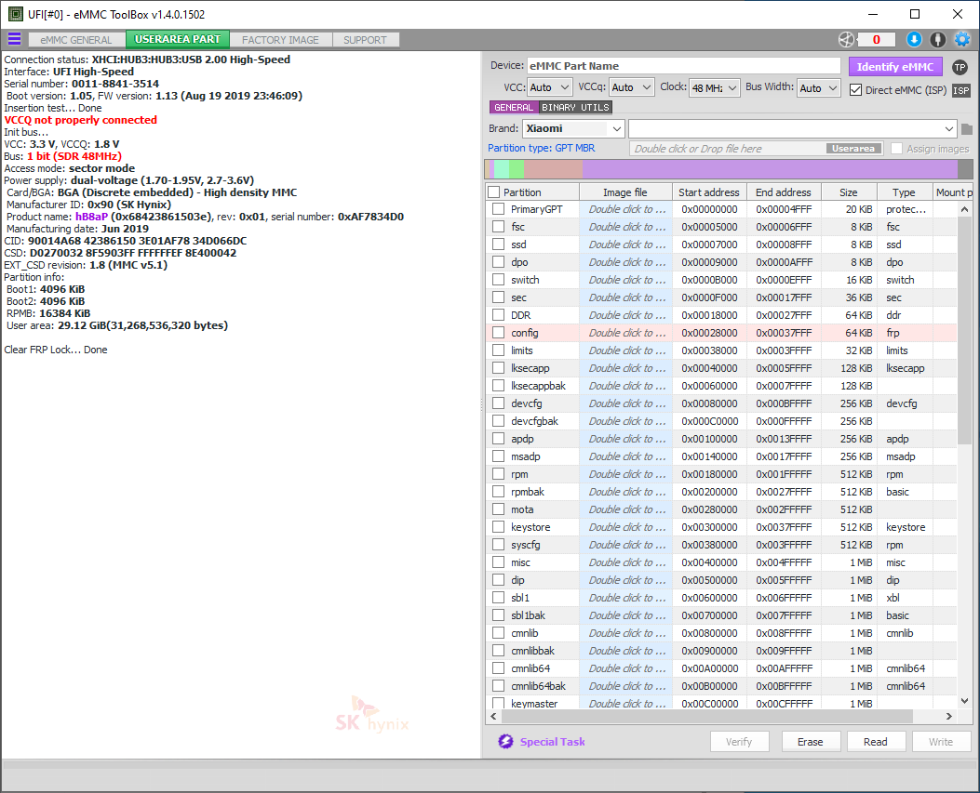The height and width of the screenshot is (793, 980).
Task: Check the keystore partition checkbox
Action: click(x=498, y=527)
